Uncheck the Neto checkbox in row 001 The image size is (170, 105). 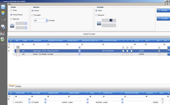[159, 51]
